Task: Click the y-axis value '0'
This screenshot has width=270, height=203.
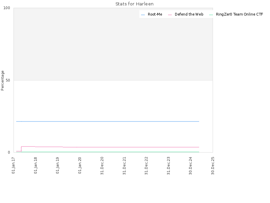Action: click(9, 153)
